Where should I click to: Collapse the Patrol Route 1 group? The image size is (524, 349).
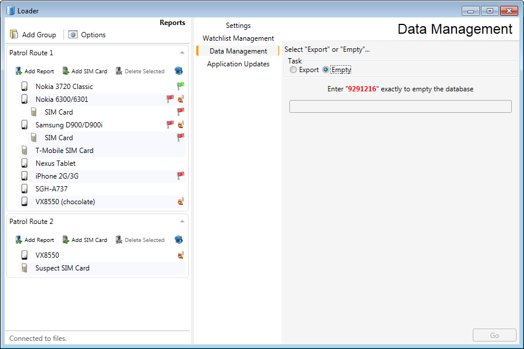click(182, 53)
